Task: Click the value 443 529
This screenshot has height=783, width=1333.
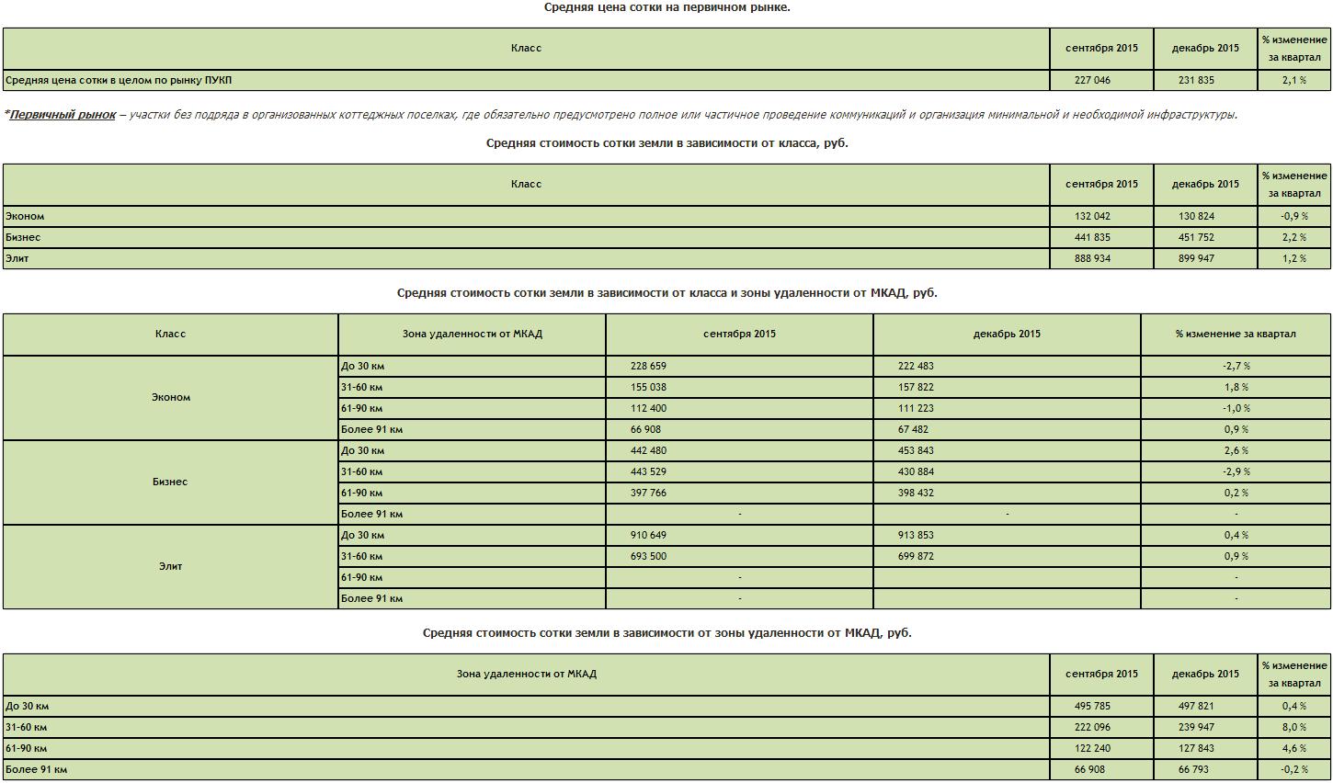Action: 648,471
